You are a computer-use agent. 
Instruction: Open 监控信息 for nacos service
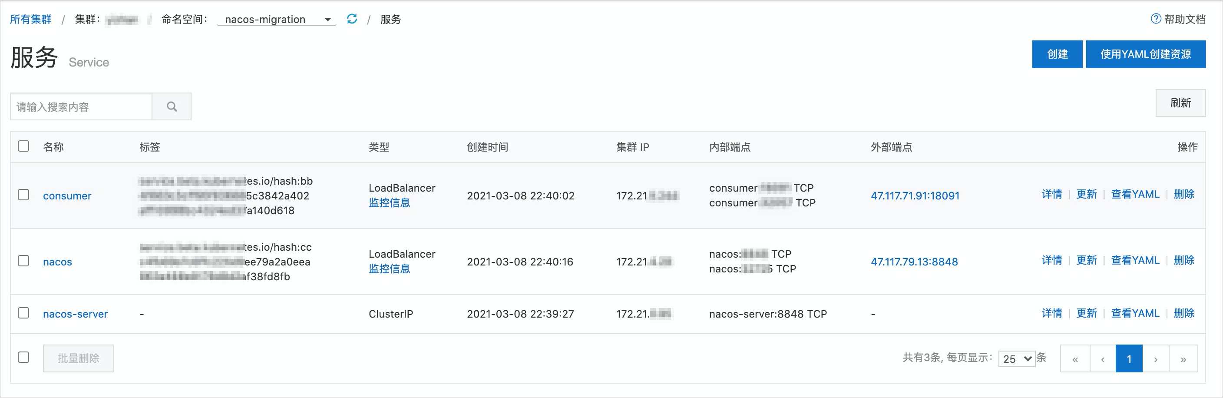pos(389,269)
